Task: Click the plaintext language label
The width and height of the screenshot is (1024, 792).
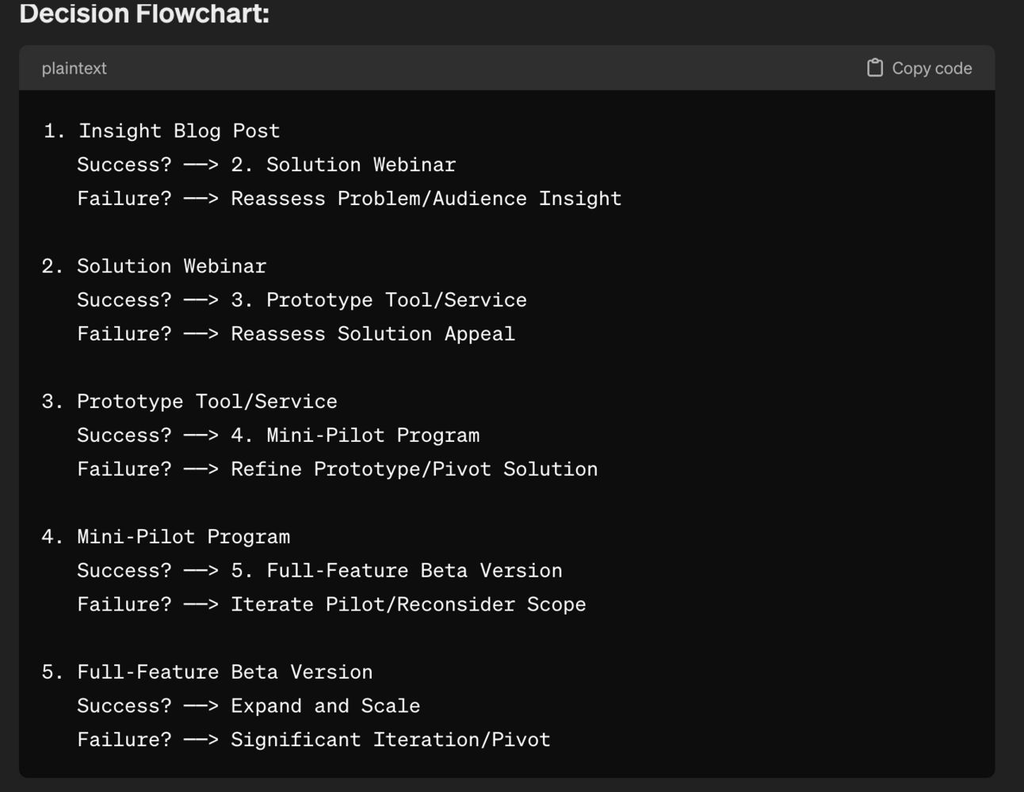Action: (74, 68)
